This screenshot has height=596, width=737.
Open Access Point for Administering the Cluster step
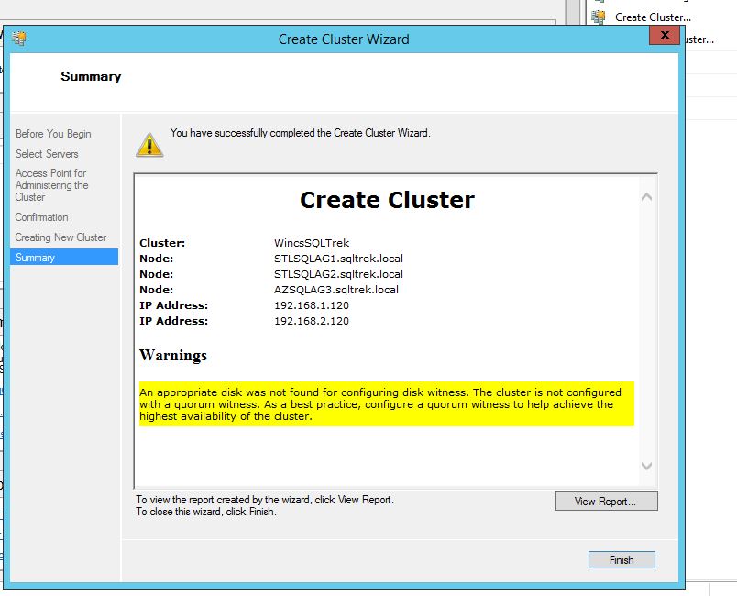tap(51, 185)
